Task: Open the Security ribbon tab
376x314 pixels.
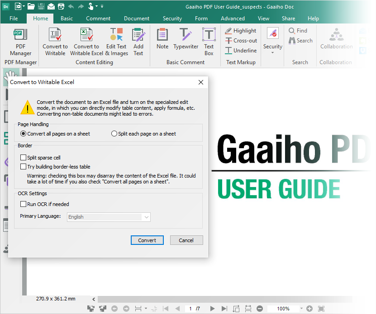Action: 172,19
